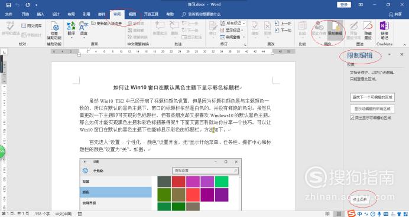409x217 pixels.
Task: Switch to the References (引用) tab
Action: point(86,14)
